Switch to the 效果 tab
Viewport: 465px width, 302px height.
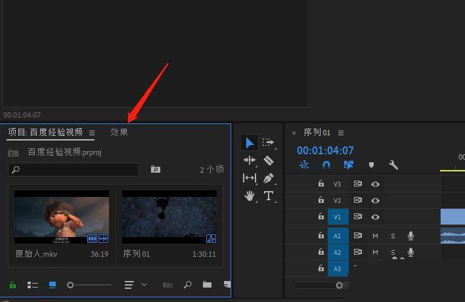tap(119, 133)
